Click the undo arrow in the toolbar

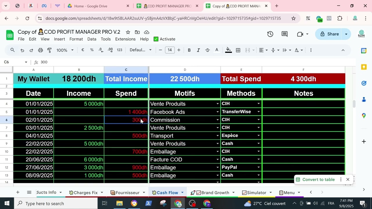[x=22, y=50]
